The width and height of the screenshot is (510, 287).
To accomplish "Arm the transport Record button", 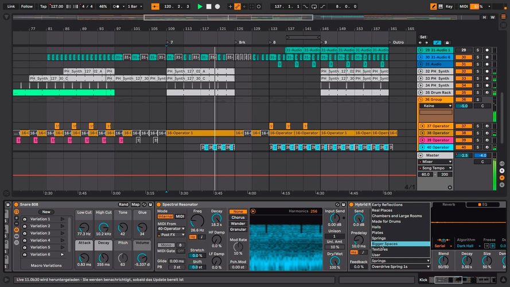I will (x=217, y=6).
